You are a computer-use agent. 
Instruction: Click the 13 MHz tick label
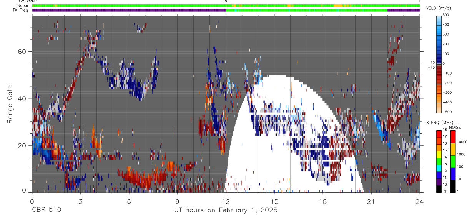click(445, 164)
